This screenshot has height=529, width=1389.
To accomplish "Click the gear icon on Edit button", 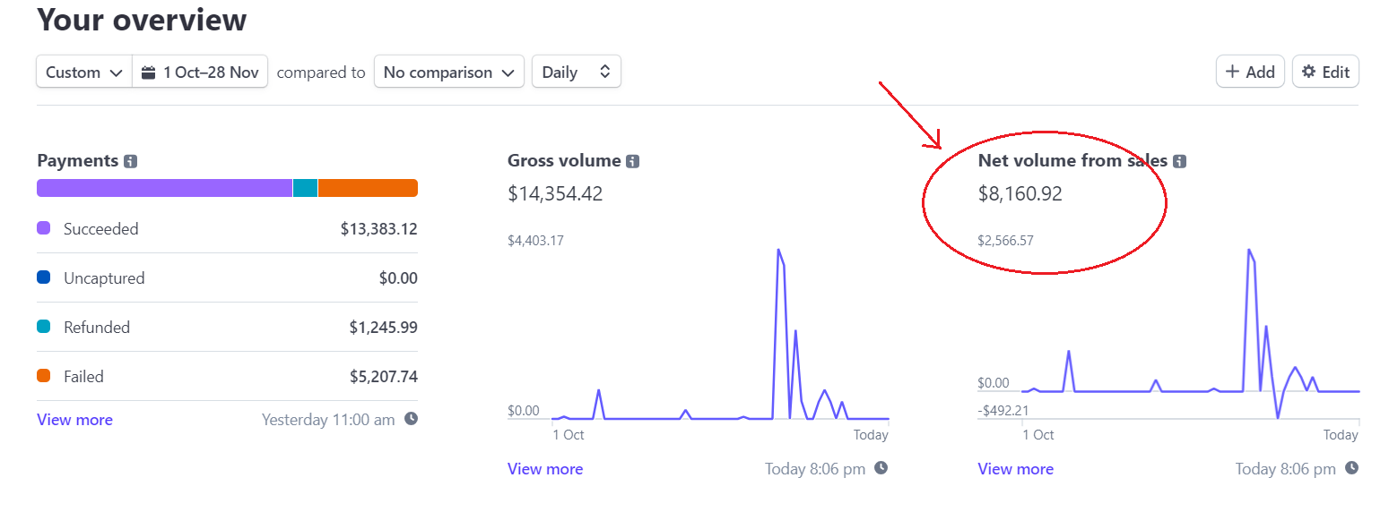I will point(1309,72).
